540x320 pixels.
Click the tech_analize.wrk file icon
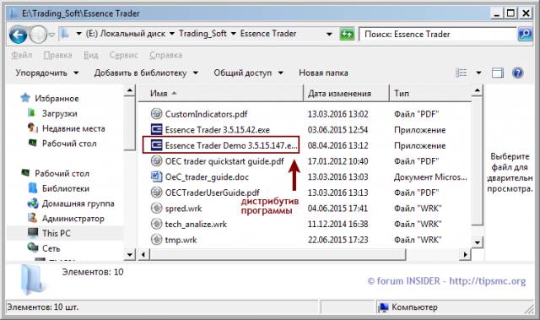156,224
